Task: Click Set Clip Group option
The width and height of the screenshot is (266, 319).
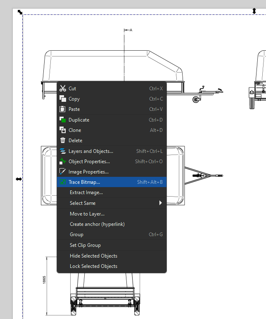Action: click(x=85, y=245)
